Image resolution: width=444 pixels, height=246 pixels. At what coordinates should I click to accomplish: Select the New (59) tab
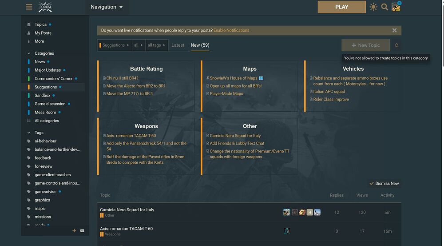(200, 45)
